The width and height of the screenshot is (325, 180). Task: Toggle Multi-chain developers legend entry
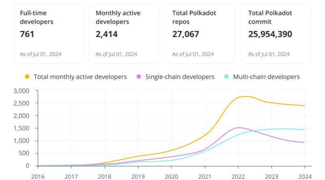[x=262, y=77]
